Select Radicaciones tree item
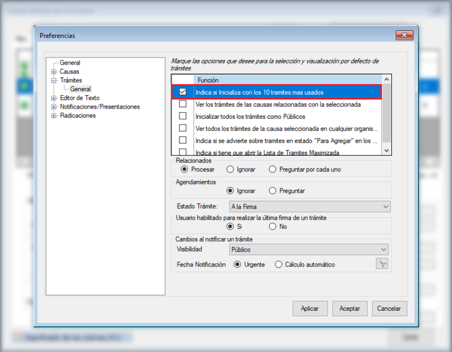This screenshot has height=352, width=452. 78,115
